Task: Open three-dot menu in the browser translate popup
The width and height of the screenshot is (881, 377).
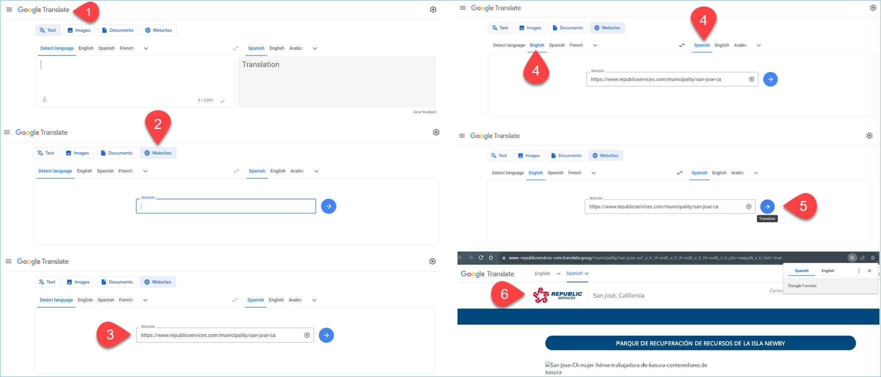Action: point(859,270)
